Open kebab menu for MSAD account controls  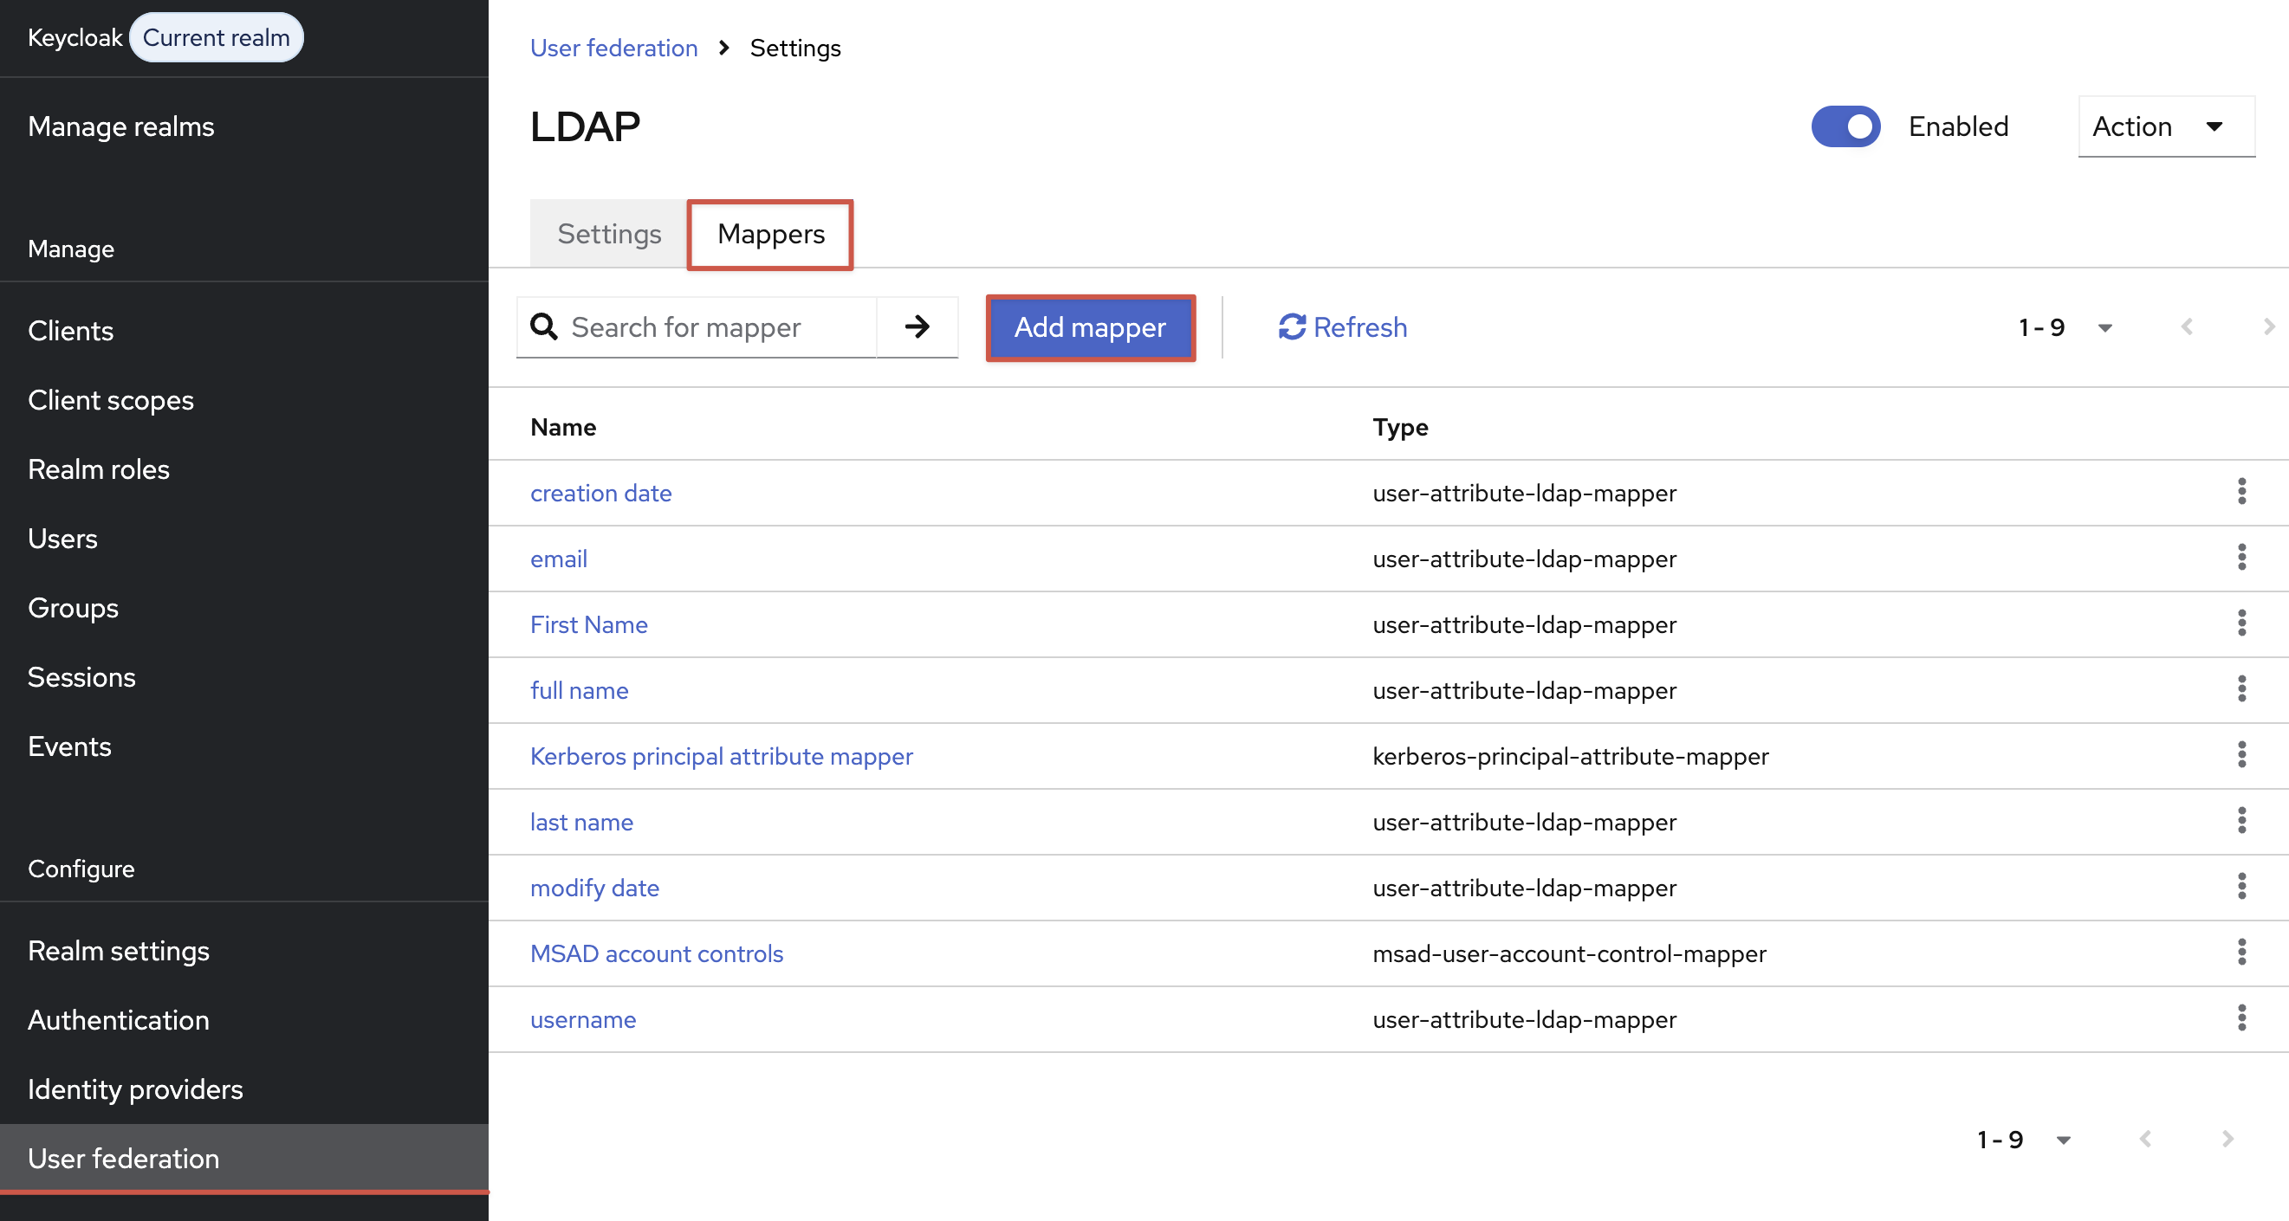coord(2241,952)
